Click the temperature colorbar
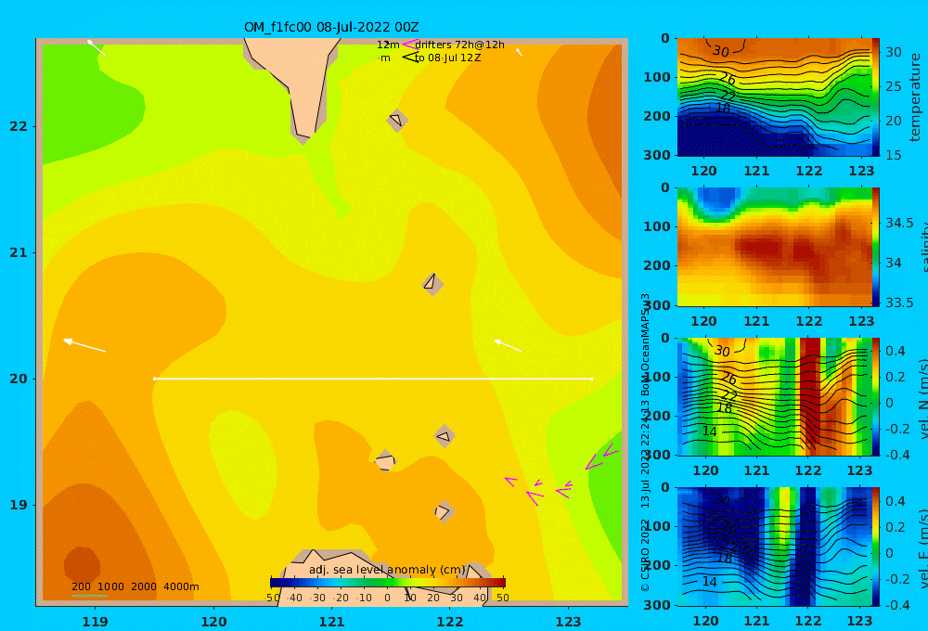Screen dimensions: 928x631 pyautogui.click(x=876, y=97)
